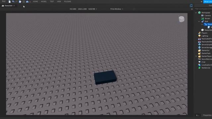Screen dimensions: 212x119
Task: Switch to the Explorer tab at panel bottom
Action: (x=198, y=115)
